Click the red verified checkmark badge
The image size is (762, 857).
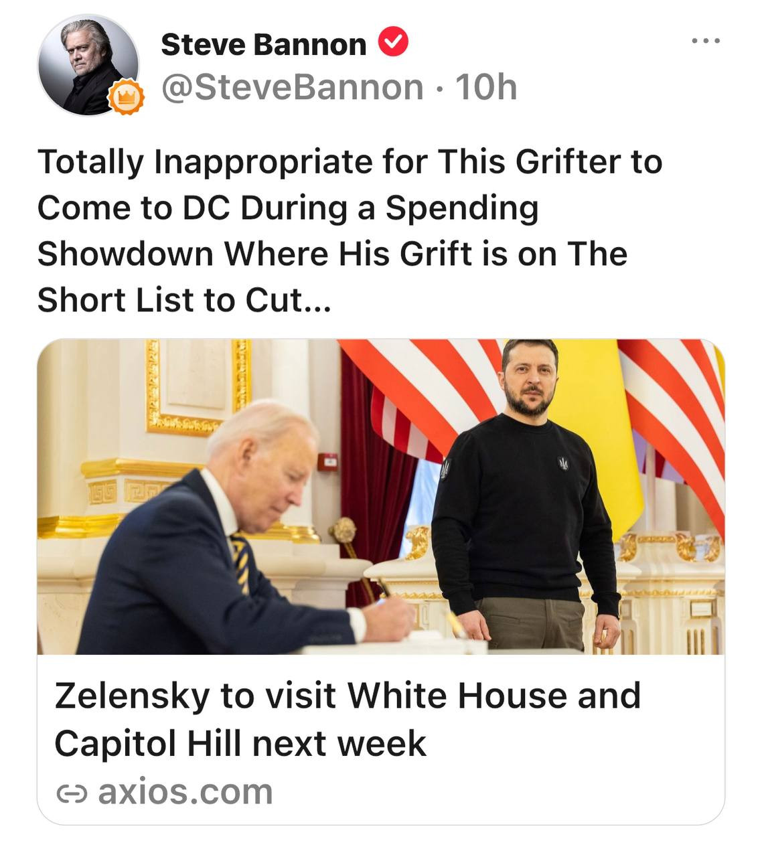393,43
